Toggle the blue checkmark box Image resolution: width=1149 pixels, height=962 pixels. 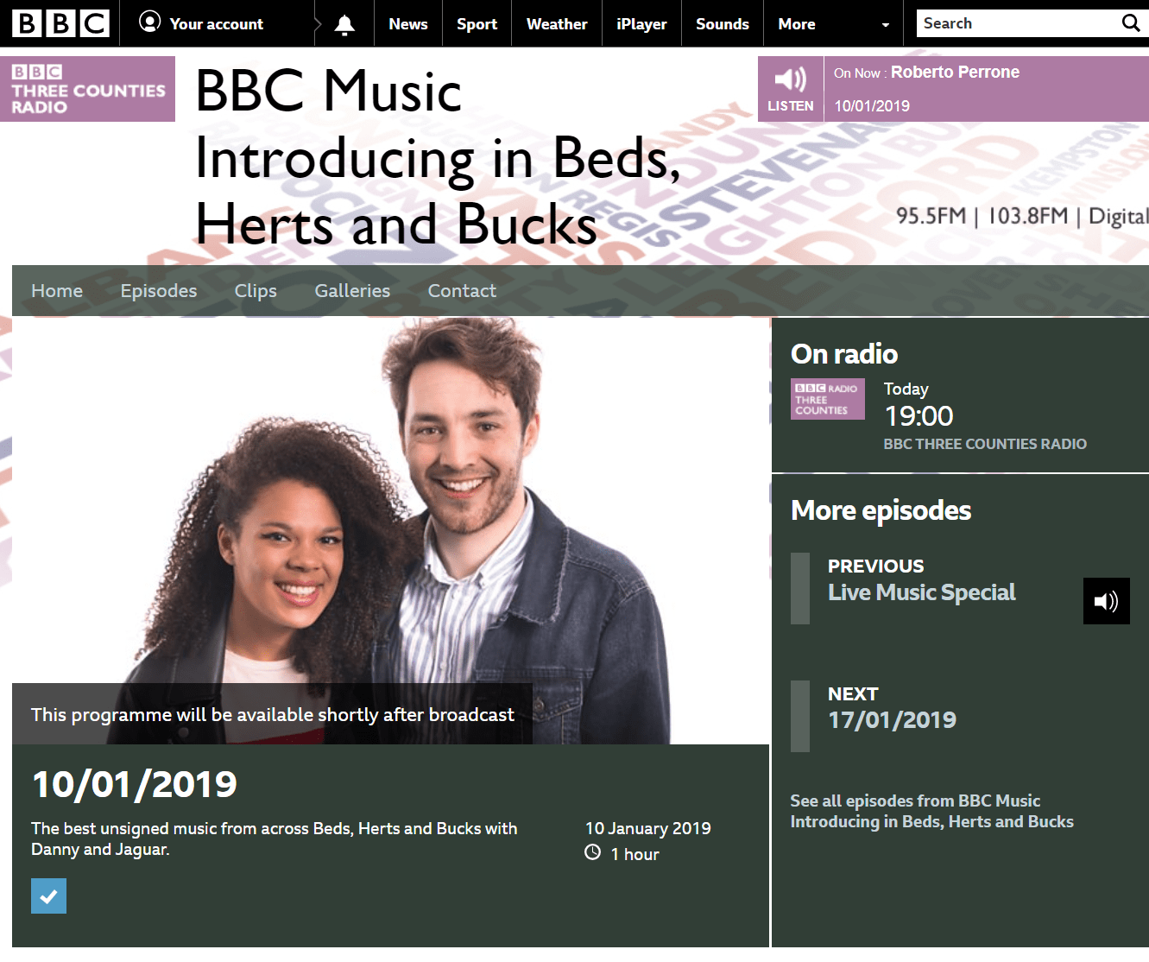click(x=48, y=896)
